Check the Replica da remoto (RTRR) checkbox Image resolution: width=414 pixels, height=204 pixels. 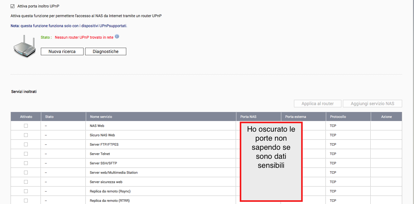point(26,201)
